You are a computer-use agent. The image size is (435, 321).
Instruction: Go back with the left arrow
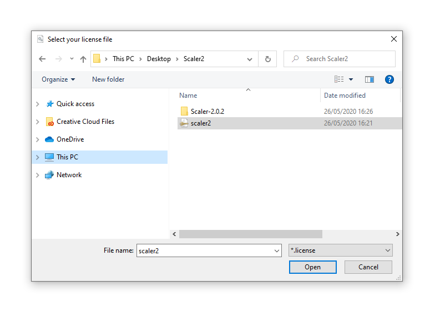click(42, 59)
